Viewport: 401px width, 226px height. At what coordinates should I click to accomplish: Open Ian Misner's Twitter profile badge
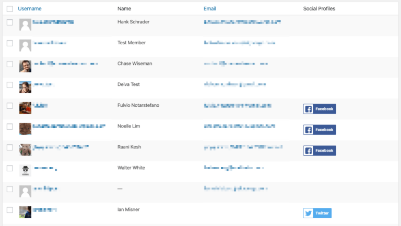pos(317,214)
